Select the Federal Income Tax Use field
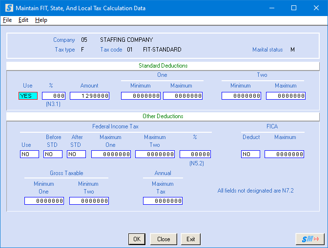Image resolution: width=328 pixels, height=248 pixels. pyautogui.click(x=29, y=154)
